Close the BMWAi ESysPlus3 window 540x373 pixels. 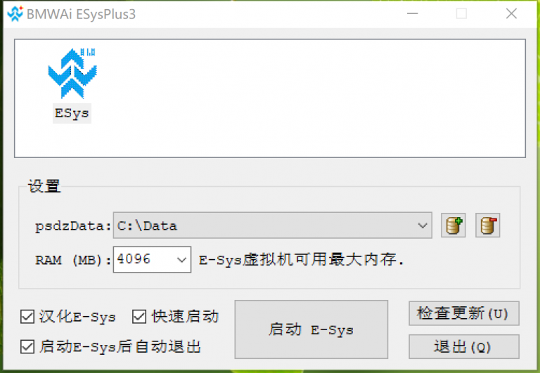(x=511, y=14)
